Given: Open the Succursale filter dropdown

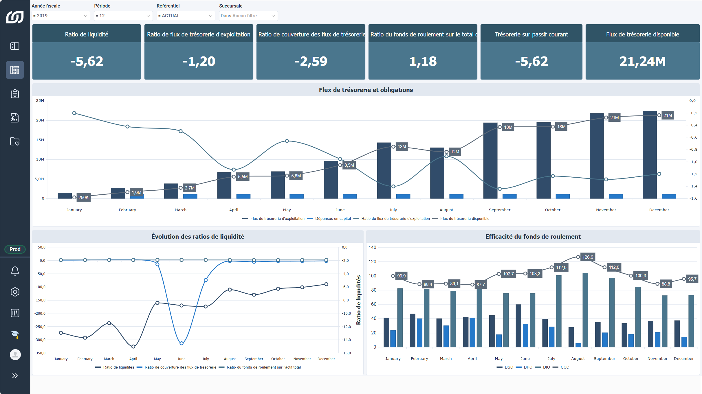Looking at the screenshot, I should (x=248, y=16).
